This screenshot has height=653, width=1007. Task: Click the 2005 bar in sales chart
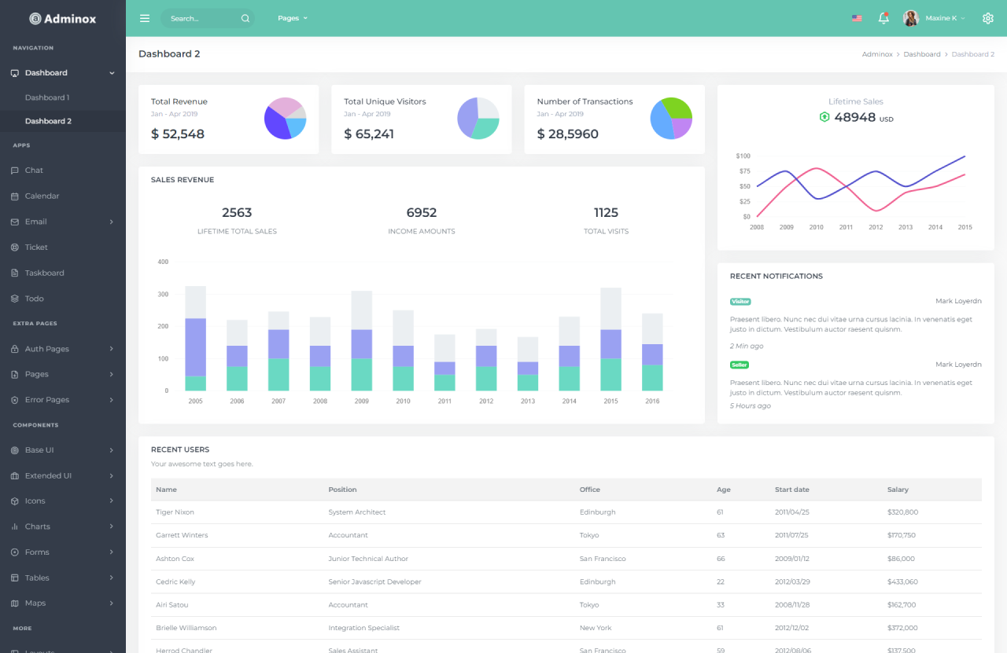tap(195, 338)
